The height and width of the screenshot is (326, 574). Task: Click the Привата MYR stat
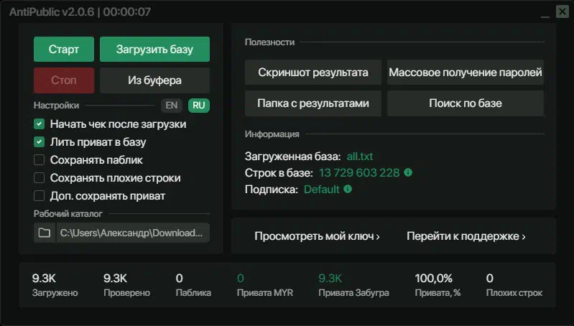[265, 285]
